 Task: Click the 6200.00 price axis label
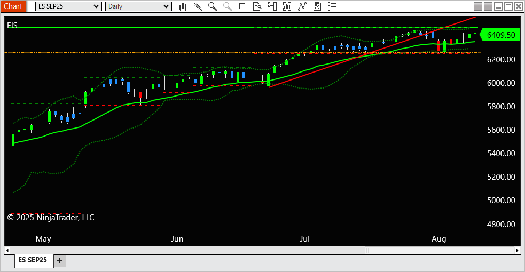tap(501, 60)
